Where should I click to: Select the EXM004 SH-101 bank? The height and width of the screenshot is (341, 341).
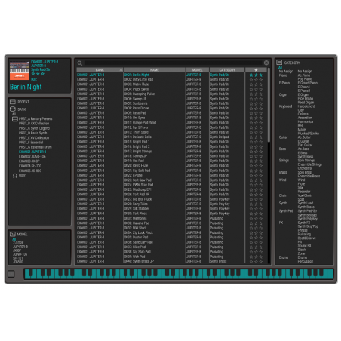[x=30, y=166]
